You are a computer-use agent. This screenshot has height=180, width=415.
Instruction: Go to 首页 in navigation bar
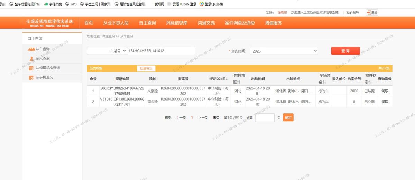[x=89, y=23]
